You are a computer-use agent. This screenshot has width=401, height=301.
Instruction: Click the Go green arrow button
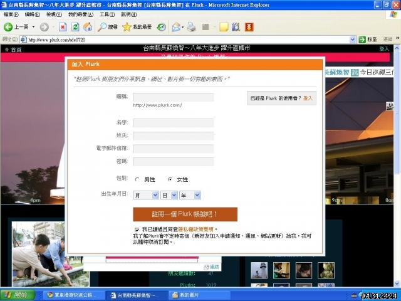[x=368, y=40]
